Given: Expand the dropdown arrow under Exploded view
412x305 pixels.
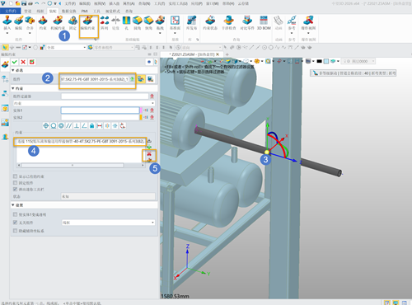Looking at the screenshot, I should 308,33.
